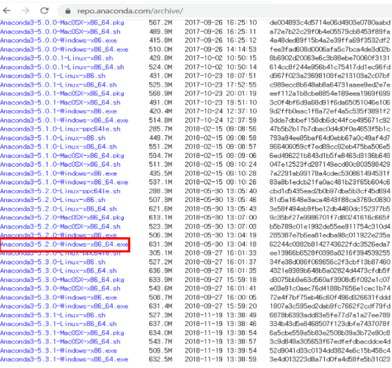Open Anaconda3-5.2.0-Linux-x86.sh link
The width and height of the screenshot is (392, 368).
(x=52, y=200)
